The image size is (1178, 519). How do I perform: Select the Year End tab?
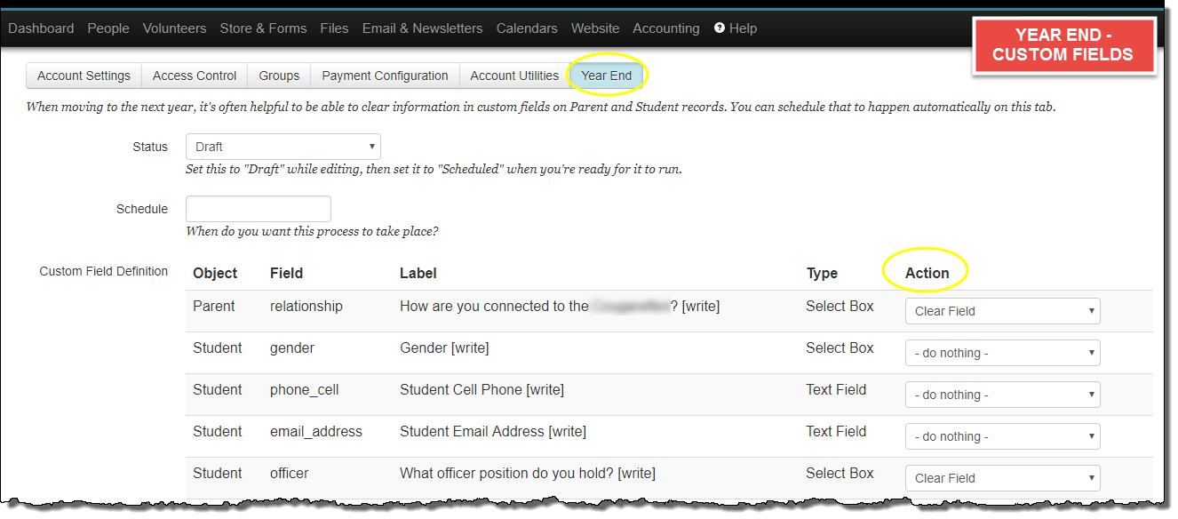(x=607, y=76)
